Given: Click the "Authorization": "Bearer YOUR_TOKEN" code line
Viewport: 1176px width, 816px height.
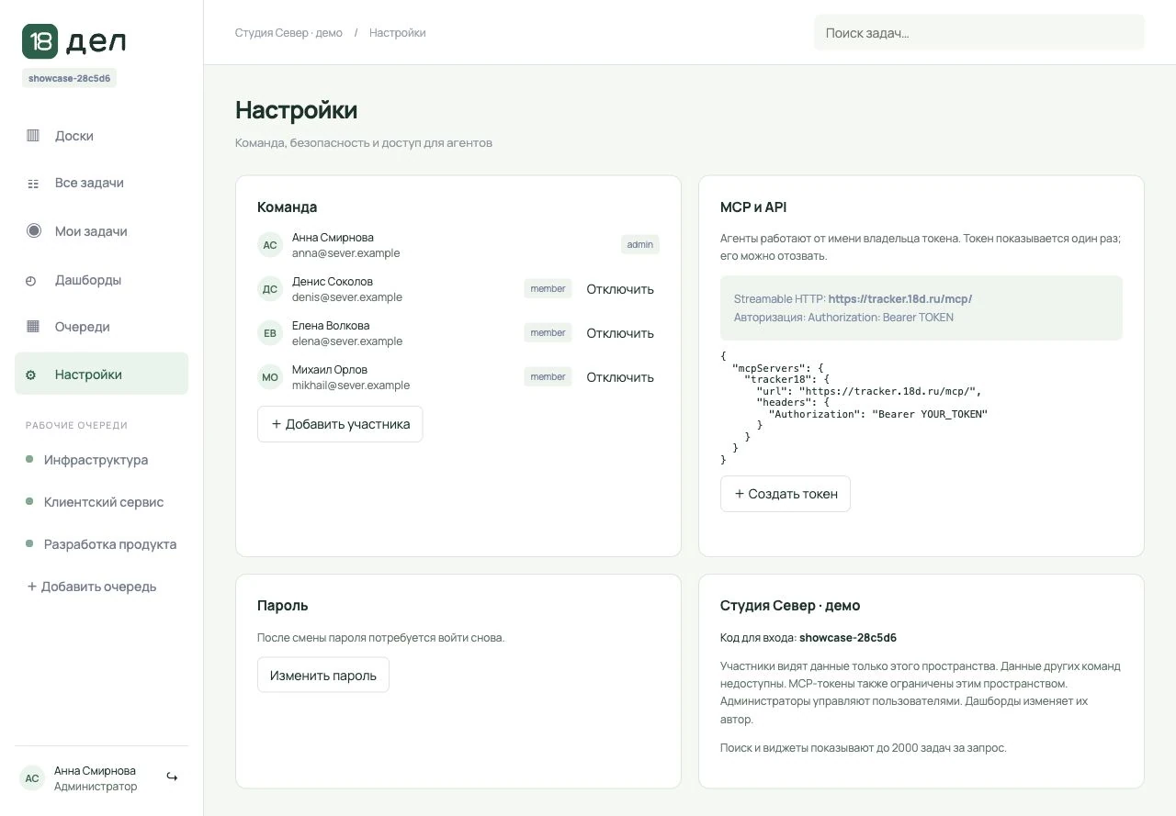Looking at the screenshot, I should coord(878,414).
